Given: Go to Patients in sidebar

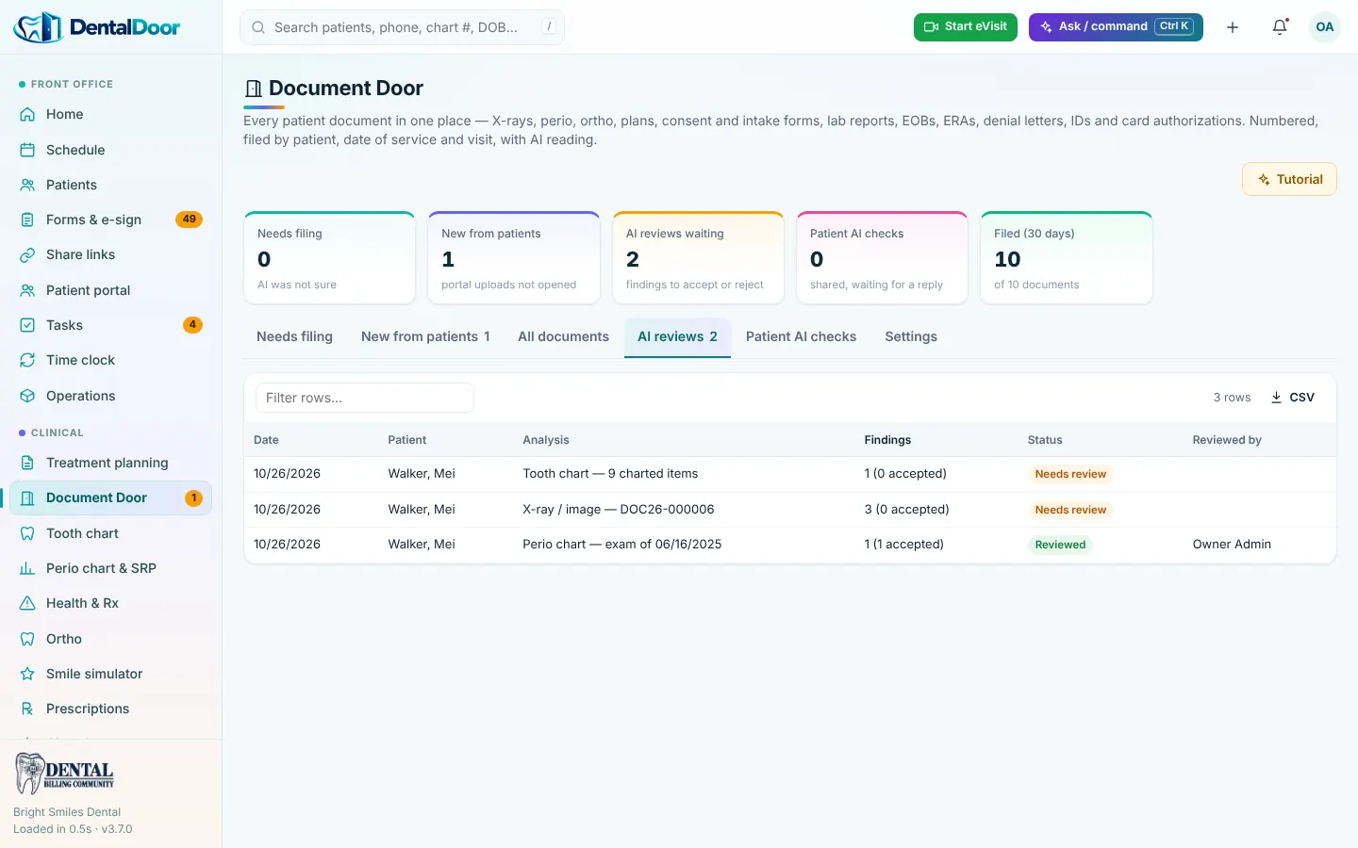Looking at the screenshot, I should [110, 185].
